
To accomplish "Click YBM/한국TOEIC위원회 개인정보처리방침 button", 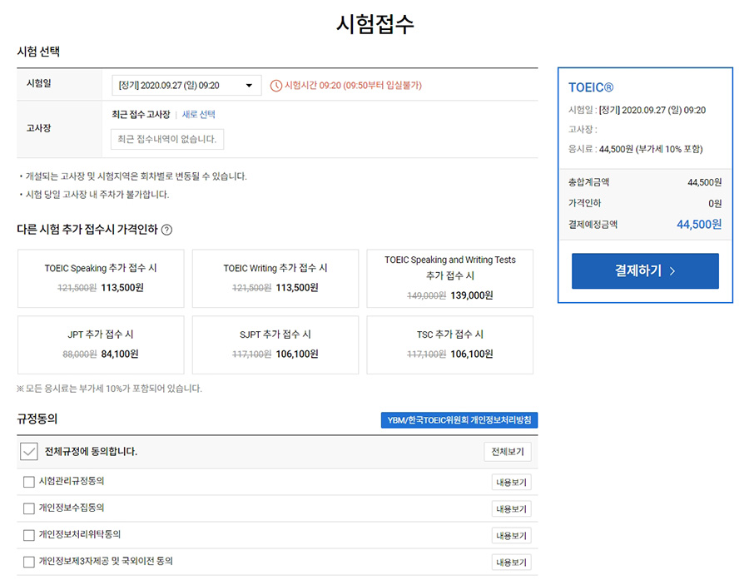I will [x=459, y=420].
